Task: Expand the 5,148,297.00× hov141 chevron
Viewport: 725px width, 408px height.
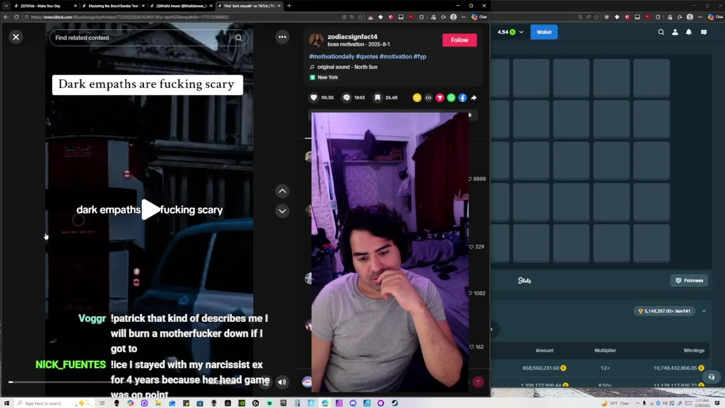Action: (703, 311)
